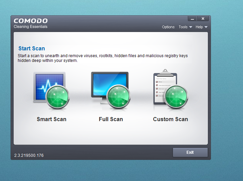The width and height of the screenshot is (243, 181).
Task: Expand the Tools dropdown arrow
Action: pos(191,27)
